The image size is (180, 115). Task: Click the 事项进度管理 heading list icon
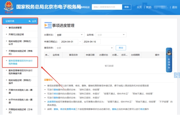pos(48,25)
